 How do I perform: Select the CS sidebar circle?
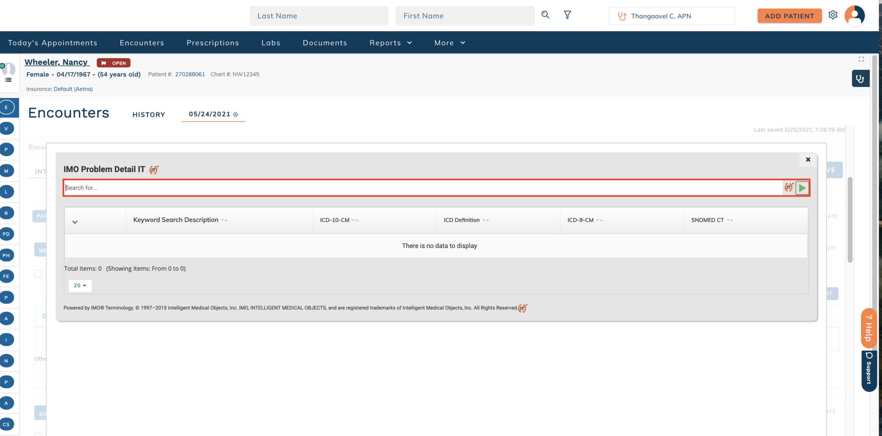(x=7, y=424)
